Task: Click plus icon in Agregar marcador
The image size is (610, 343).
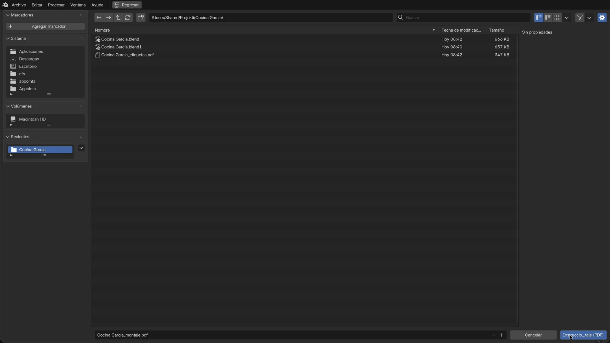Action: point(11,26)
